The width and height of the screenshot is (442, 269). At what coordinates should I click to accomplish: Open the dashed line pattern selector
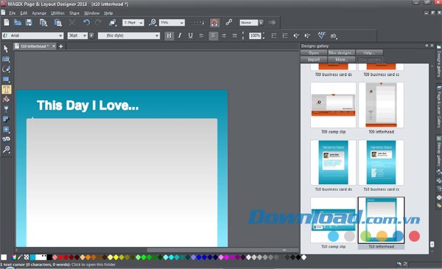(x=197, y=23)
